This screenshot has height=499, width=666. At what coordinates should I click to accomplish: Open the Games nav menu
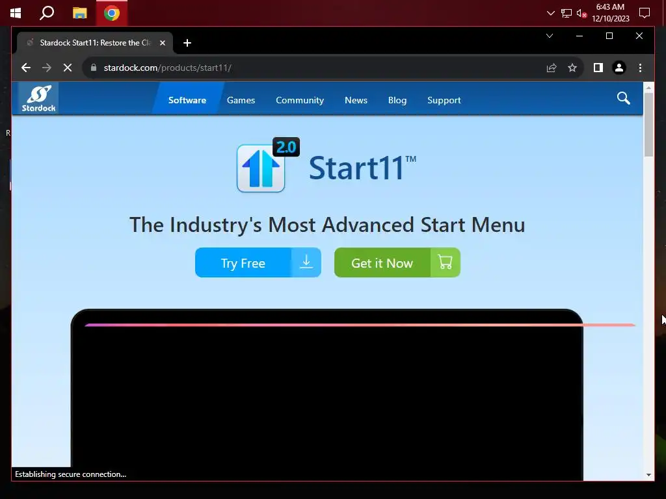241,100
